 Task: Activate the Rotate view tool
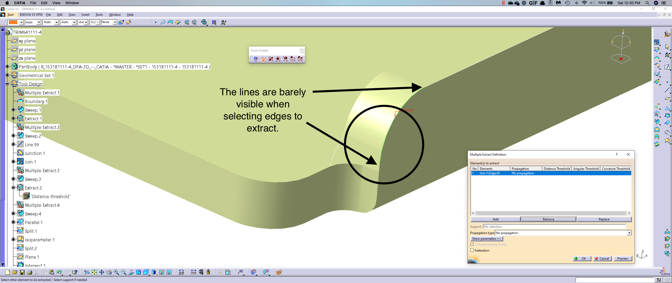(109, 272)
